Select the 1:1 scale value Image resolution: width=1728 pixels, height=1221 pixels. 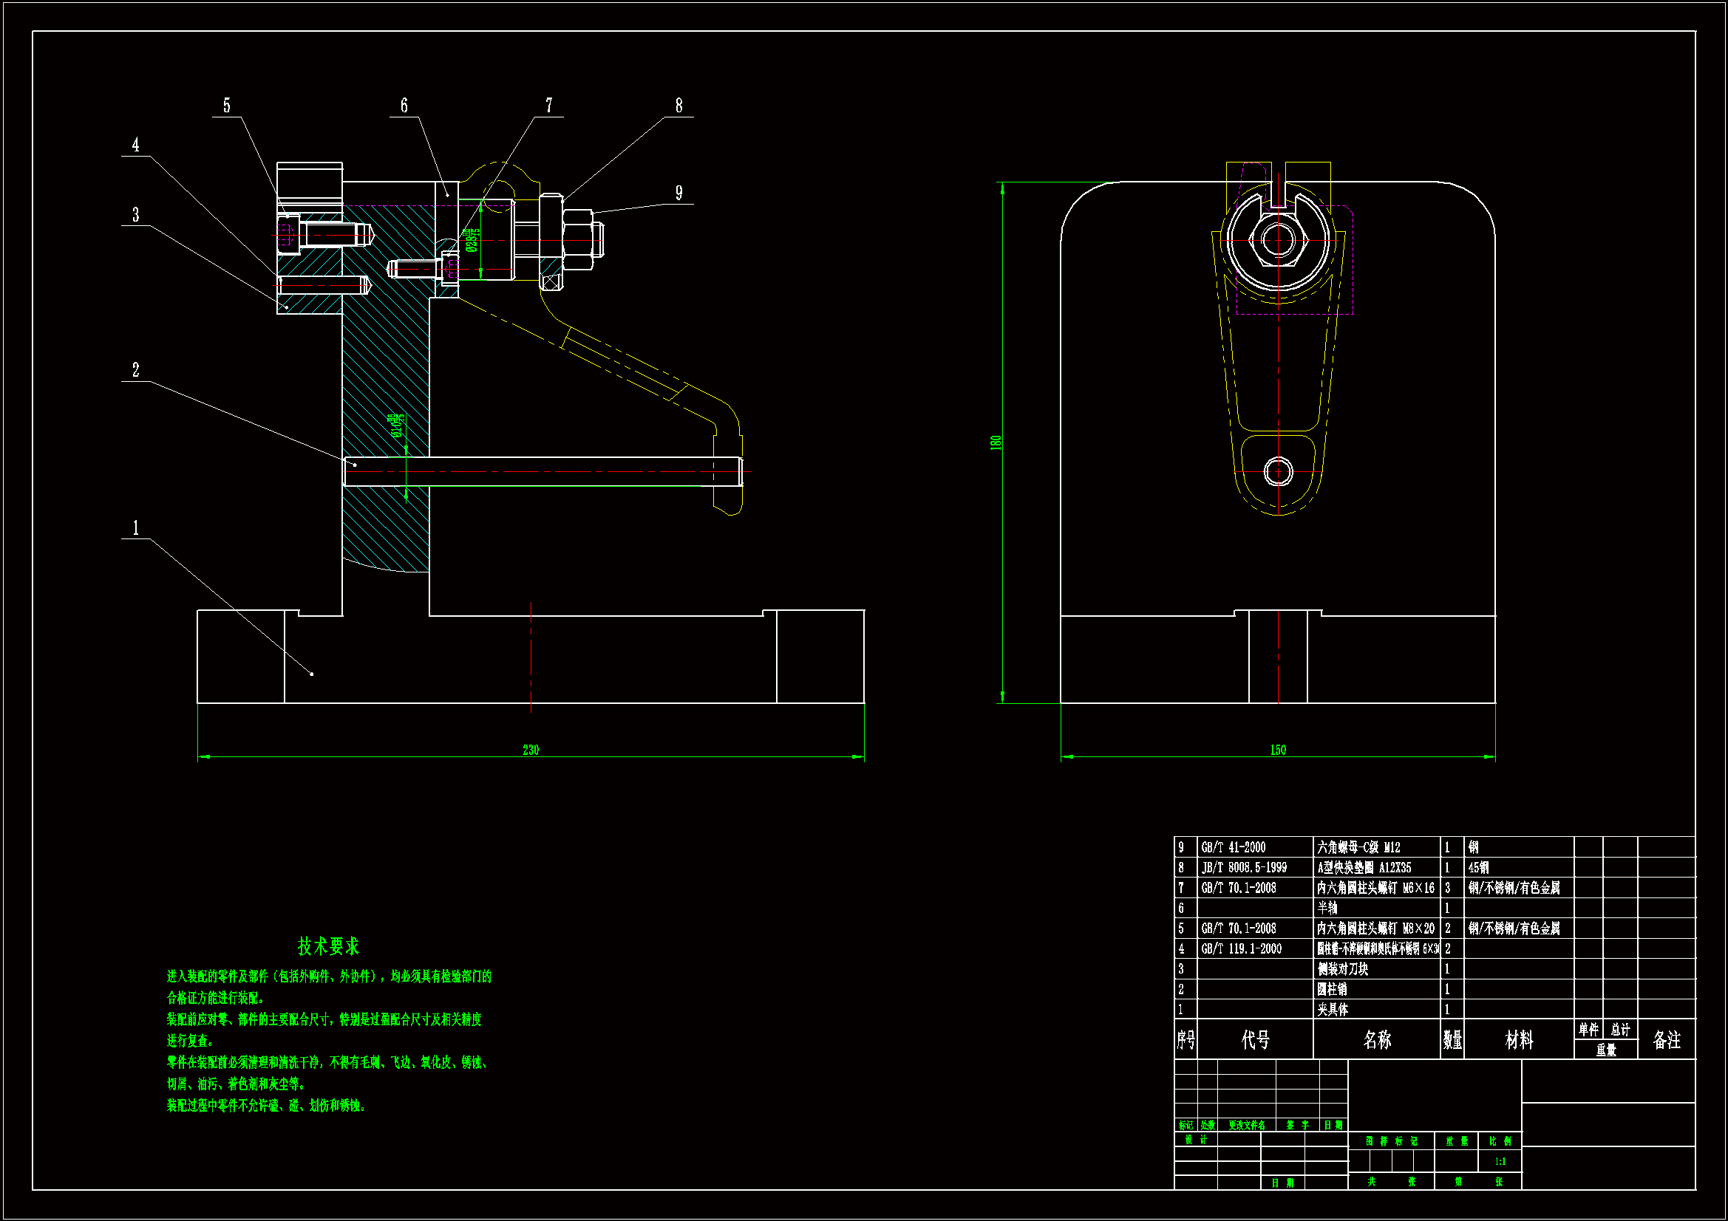1500,1162
